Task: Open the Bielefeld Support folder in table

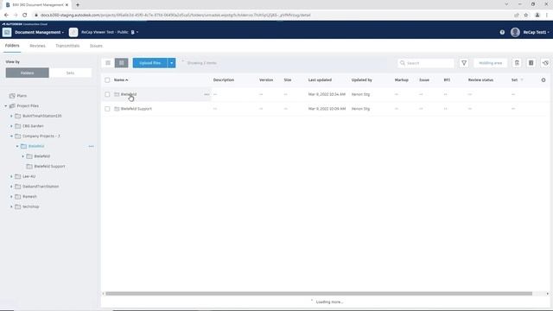Action: [137, 109]
